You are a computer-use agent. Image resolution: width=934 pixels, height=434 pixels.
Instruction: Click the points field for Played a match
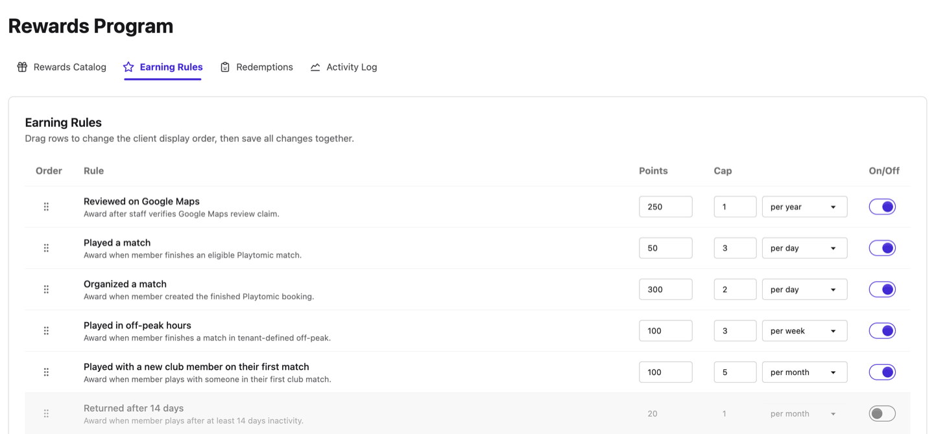(x=665, y=248)
